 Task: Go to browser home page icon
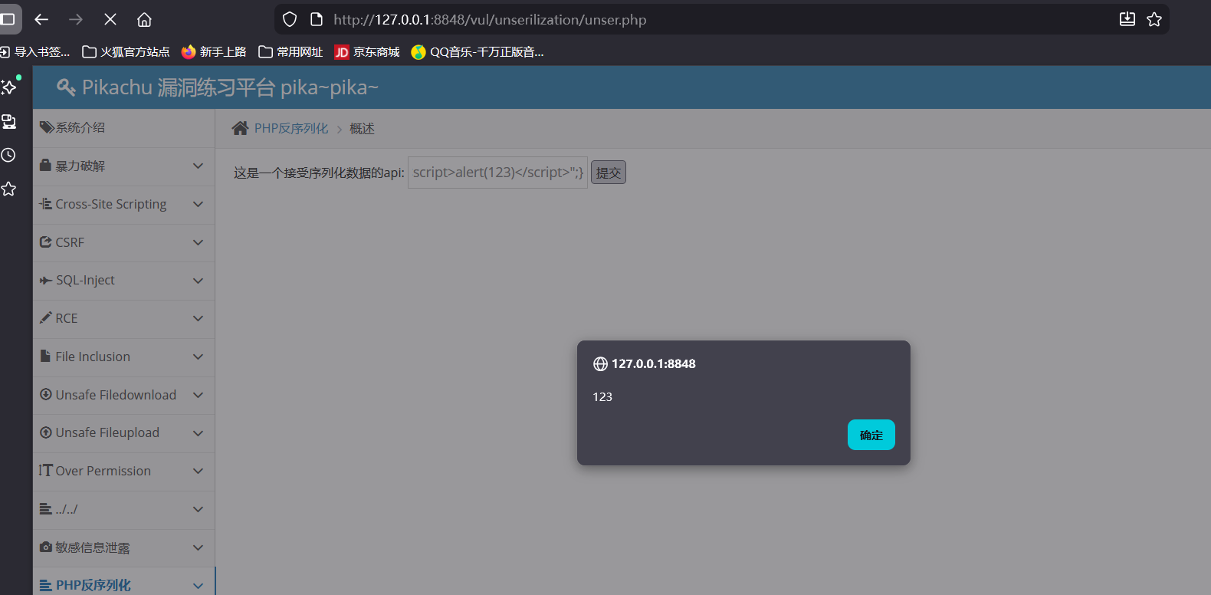[144, 19]
